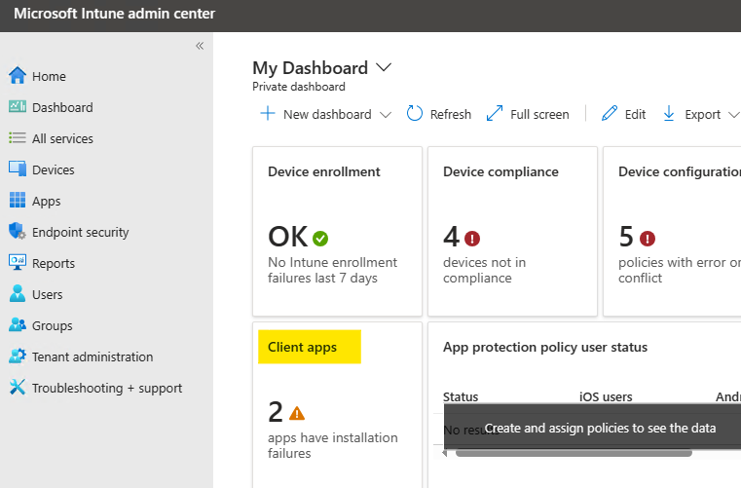741x488 pixels.
Task: Click green check icon on Device enrollment
Action: click(320, 239)
